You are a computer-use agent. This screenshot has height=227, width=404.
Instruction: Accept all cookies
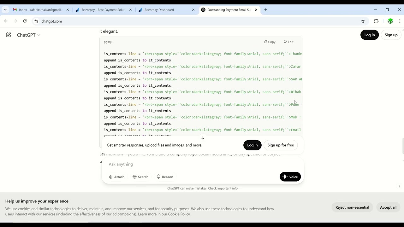coord(388,207)
